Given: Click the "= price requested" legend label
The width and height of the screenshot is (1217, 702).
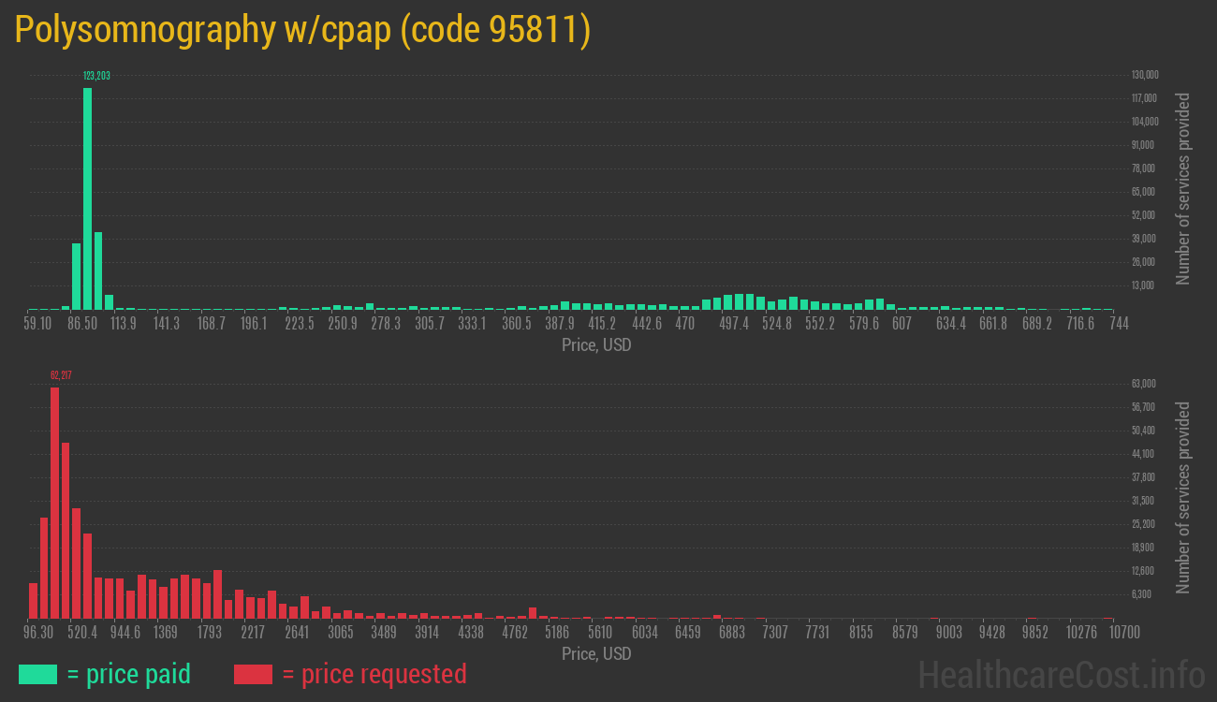Looking at the screenshot, I should pyautogui.click(x=374, y=674).
